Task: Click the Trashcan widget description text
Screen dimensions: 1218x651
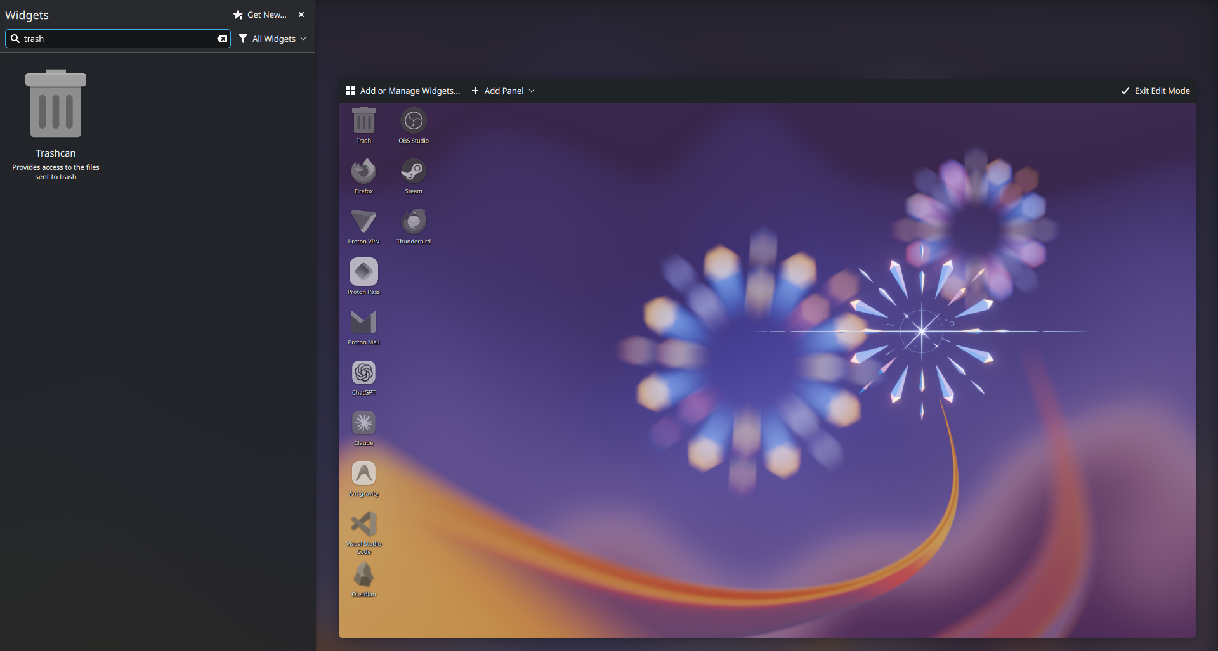Action: pyautogui.click(x=56, y=172)
